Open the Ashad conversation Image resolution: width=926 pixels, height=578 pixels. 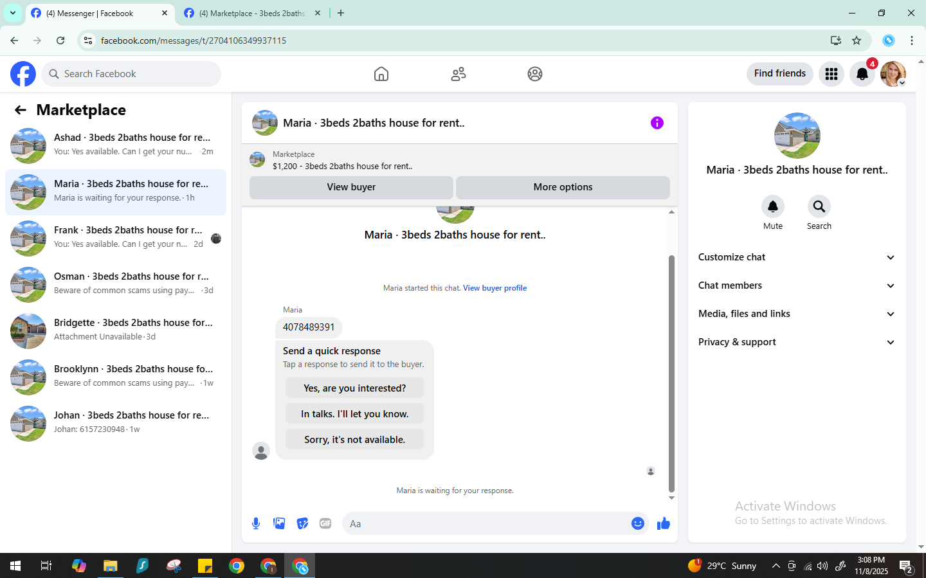coord(116,145)
